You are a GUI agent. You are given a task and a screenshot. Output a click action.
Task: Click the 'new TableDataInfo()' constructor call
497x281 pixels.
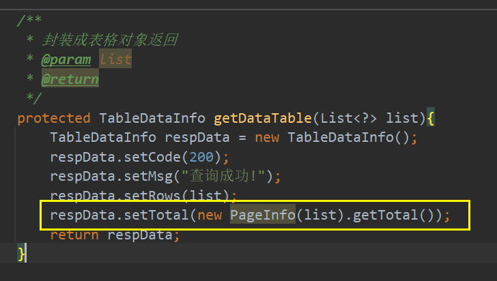click(332, 138)
